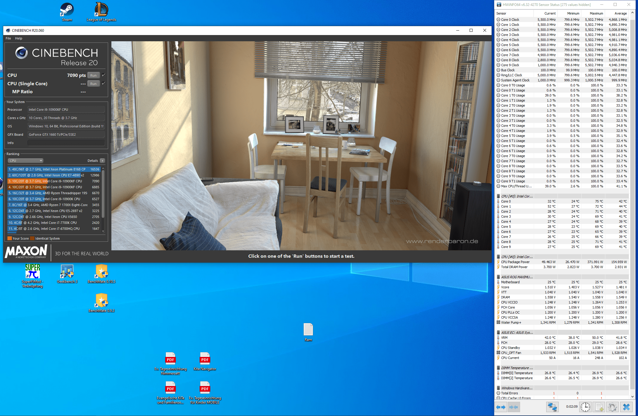Click the ranking list scrollbar down arrow
This screenshot has height=416, width=638.
103,231
